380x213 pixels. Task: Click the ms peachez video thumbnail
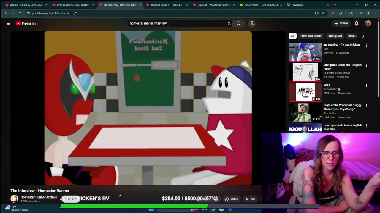[305, 52]
